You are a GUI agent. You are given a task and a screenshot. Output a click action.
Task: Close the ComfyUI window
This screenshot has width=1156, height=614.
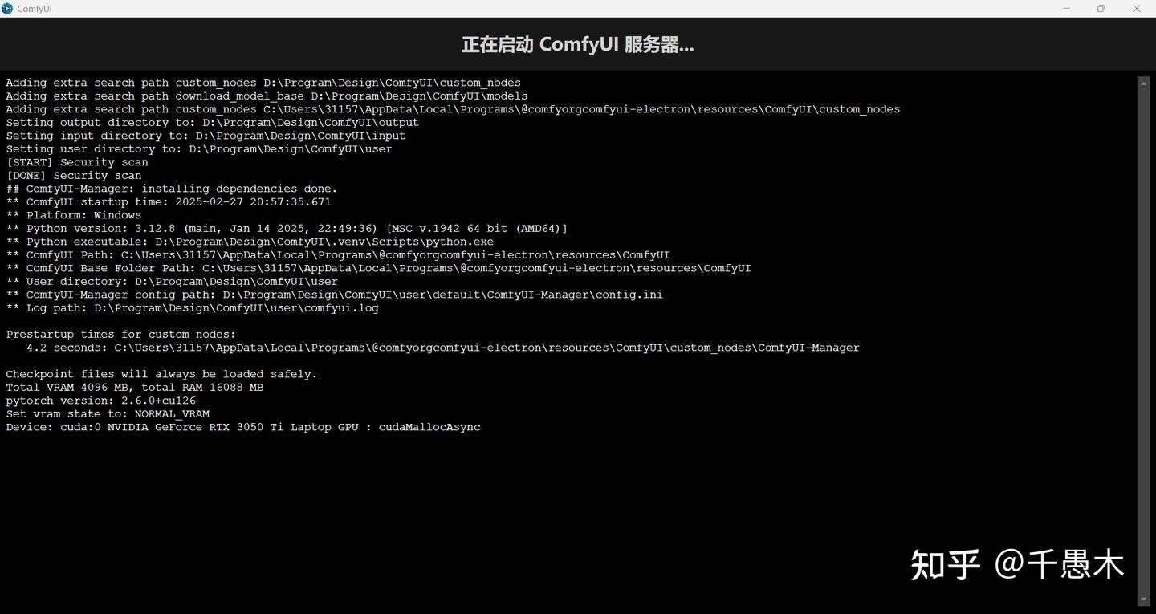[1137, 8]
